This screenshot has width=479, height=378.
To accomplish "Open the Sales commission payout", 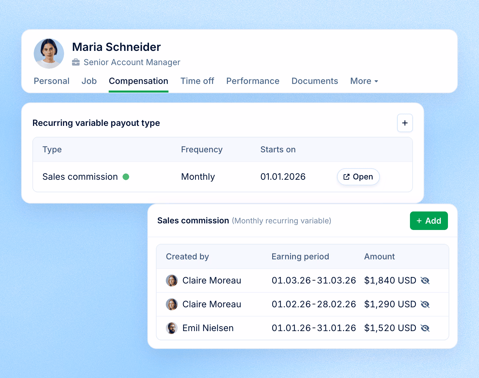I will (358, 177).
